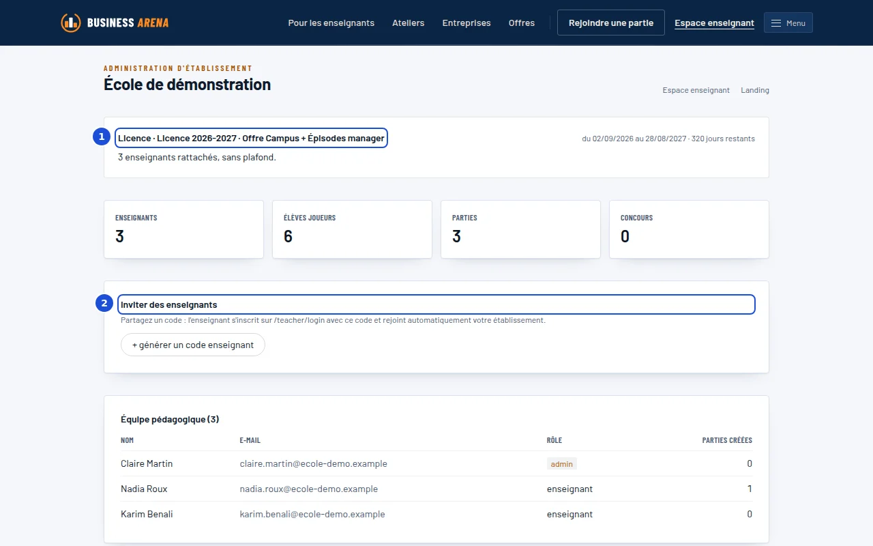Click + générer un code enseignant
Screen dimensions: 873x546
point(193,345)
